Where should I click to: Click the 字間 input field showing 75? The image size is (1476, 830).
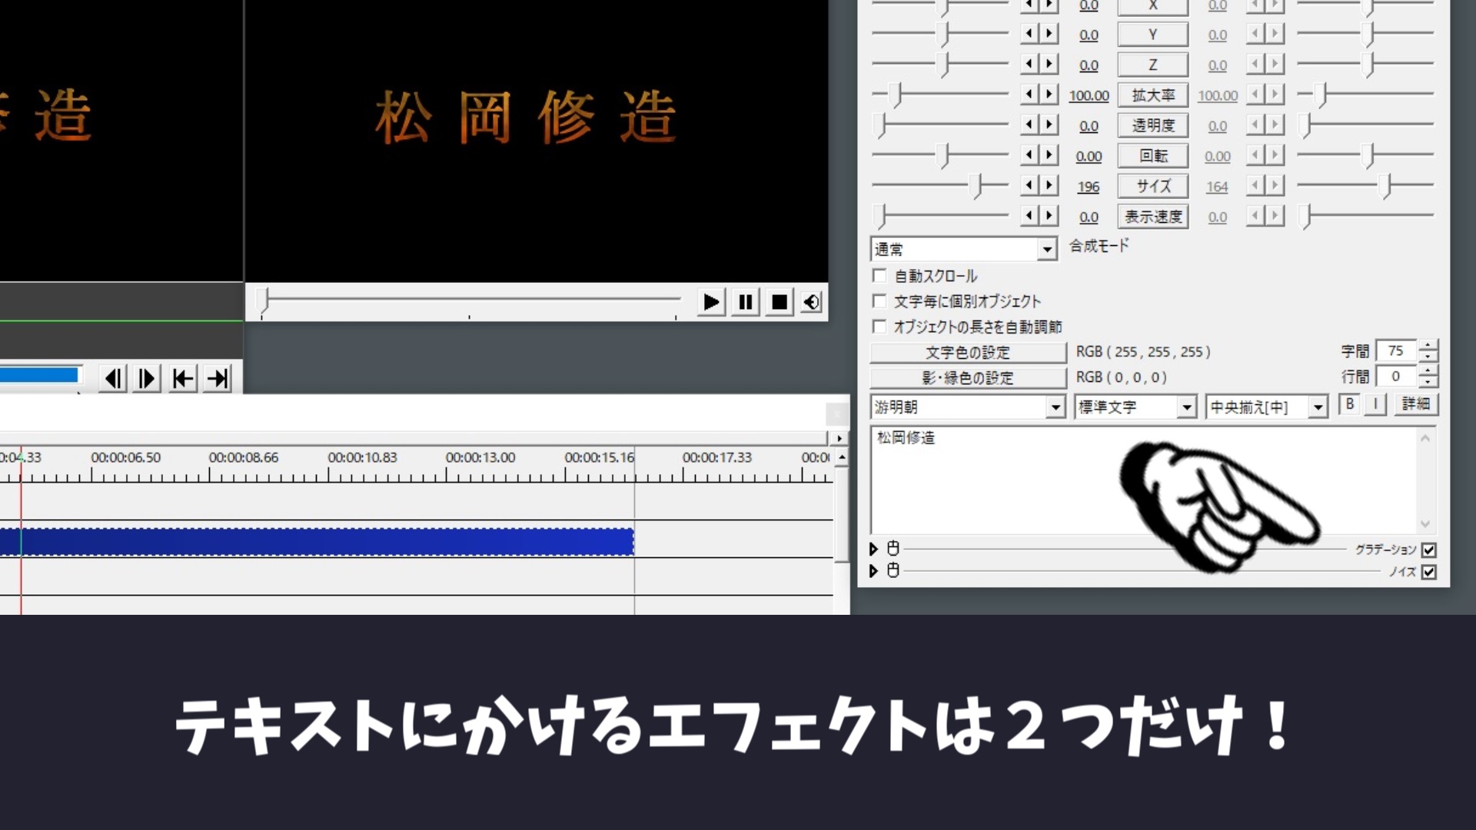1397,351
